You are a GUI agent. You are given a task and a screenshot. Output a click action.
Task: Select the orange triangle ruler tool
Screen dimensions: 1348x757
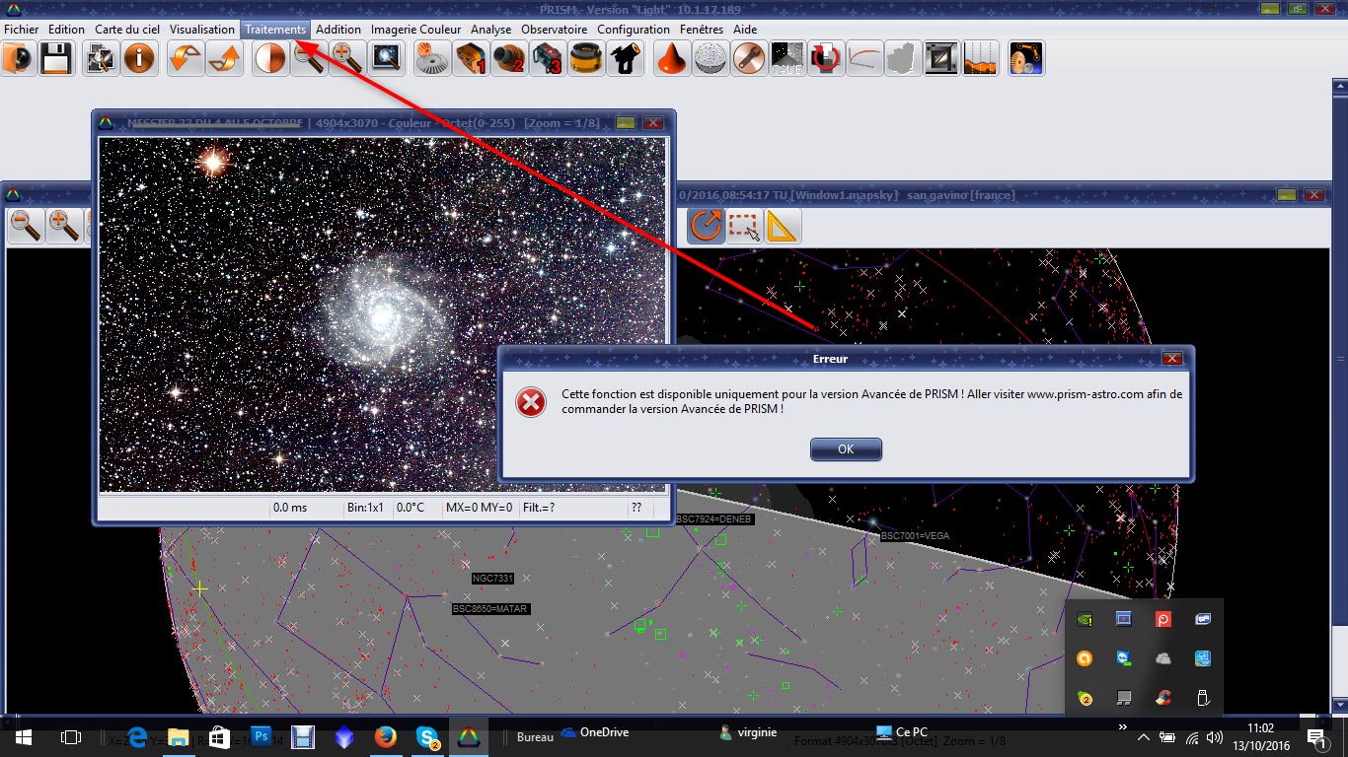781,226
